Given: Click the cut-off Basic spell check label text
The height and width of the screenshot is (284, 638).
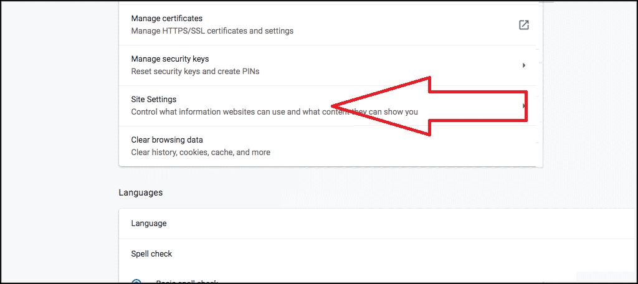Looking at the screenshot, I should pos(187,282).
